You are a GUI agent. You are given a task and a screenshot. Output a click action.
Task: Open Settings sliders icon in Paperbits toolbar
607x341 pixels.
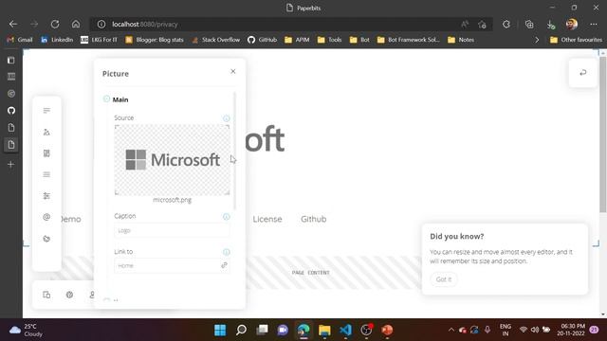click(x=46, y=196)
